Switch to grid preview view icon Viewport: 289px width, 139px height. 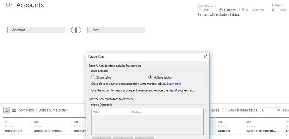click(x=7, y=110)
